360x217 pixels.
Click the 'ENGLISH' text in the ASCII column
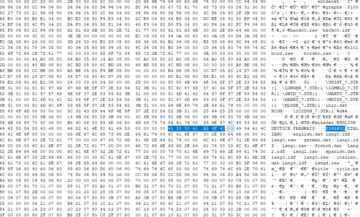coord(346,123)
